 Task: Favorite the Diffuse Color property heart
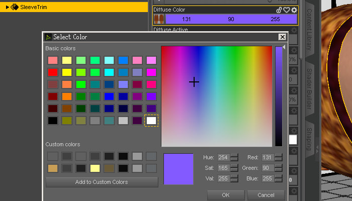[287, 10]
